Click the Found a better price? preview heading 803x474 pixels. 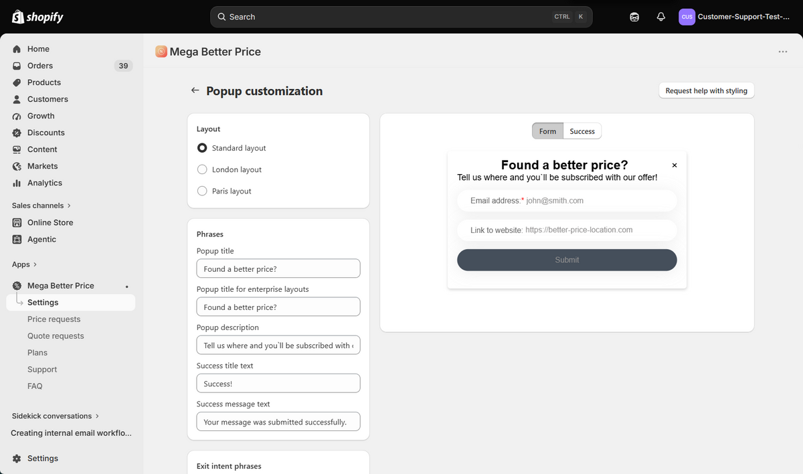pyautogui.click(x=564, y=165)
